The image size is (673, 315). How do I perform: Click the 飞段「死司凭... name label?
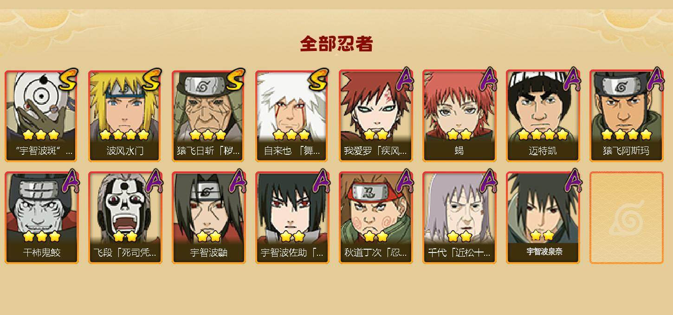(x=125, y=253)
